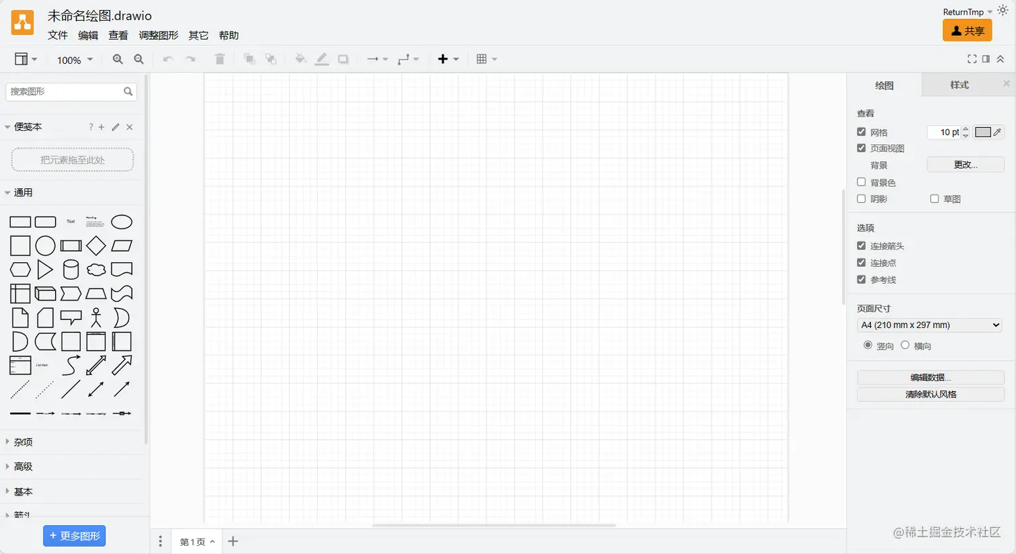Click the redo arrow in toolbar

(190, 59)
